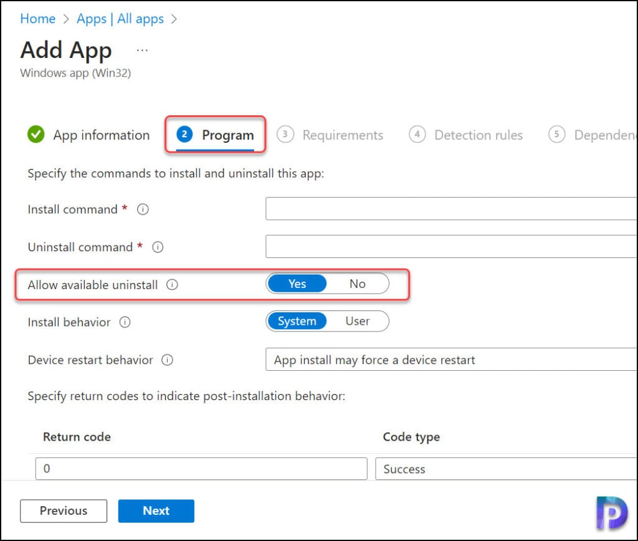Go to the Requirements tab
The image size is (638, 541).
tap(330, 135)
